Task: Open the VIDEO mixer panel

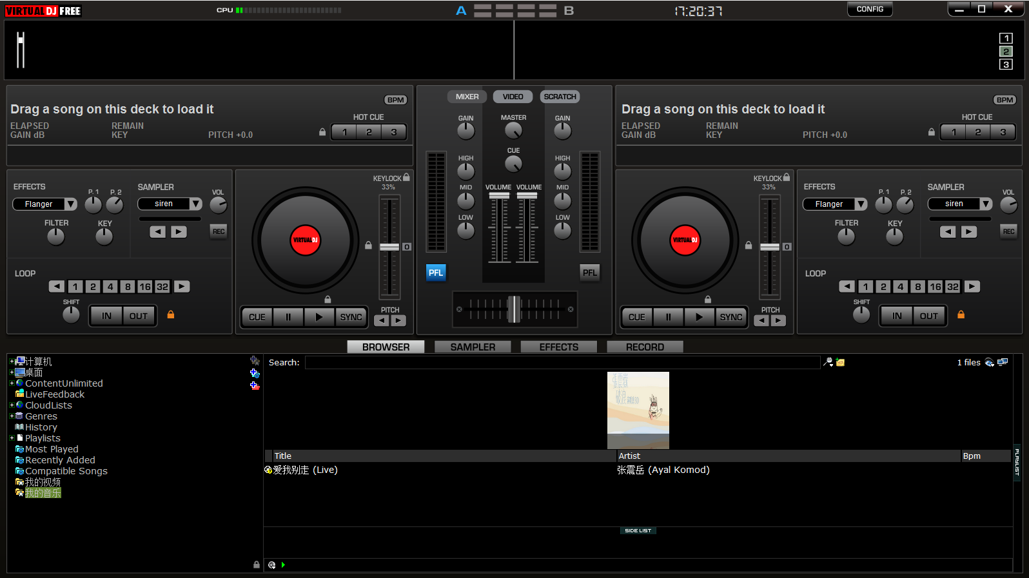Action: tap(513, 97)
